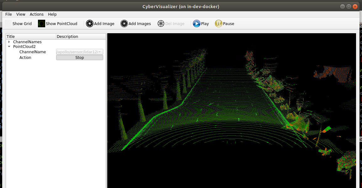Open the Help menu

52,14
